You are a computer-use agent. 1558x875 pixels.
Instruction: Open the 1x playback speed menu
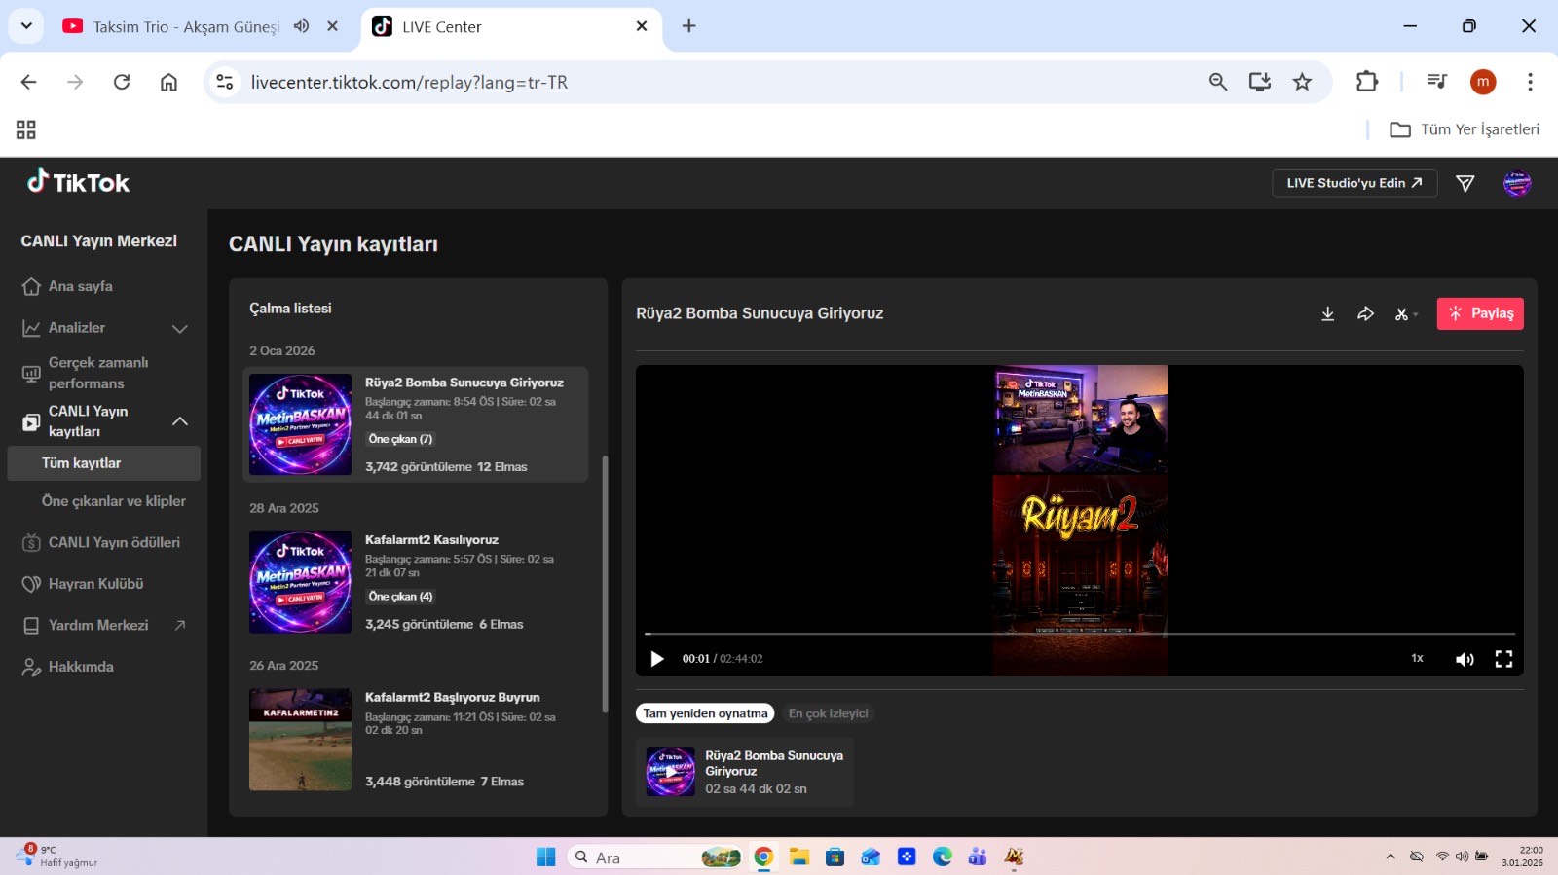coord(1417,659)
